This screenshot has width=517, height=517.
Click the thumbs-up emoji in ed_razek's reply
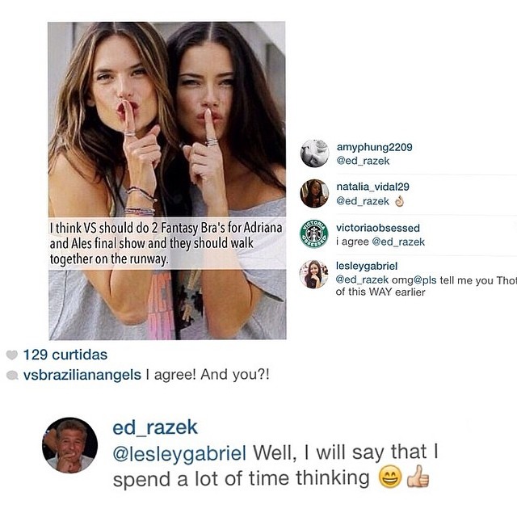point(418,477)
